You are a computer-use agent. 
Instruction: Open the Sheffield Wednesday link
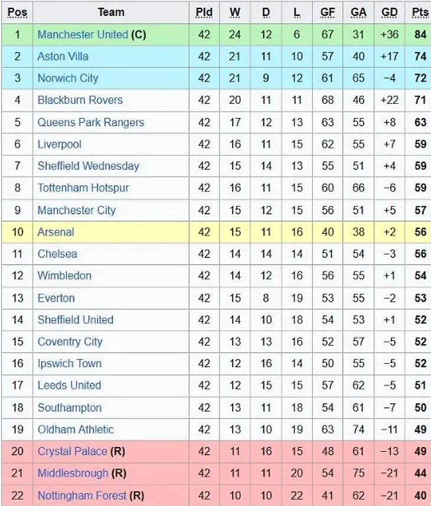[88, 166]
